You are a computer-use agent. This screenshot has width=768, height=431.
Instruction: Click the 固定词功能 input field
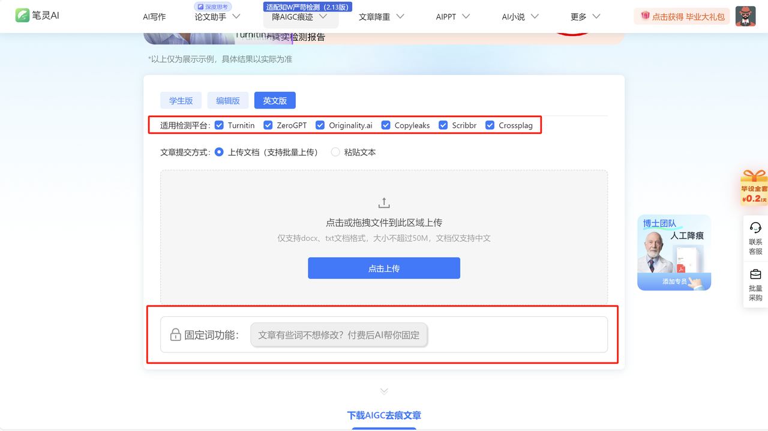339,335
